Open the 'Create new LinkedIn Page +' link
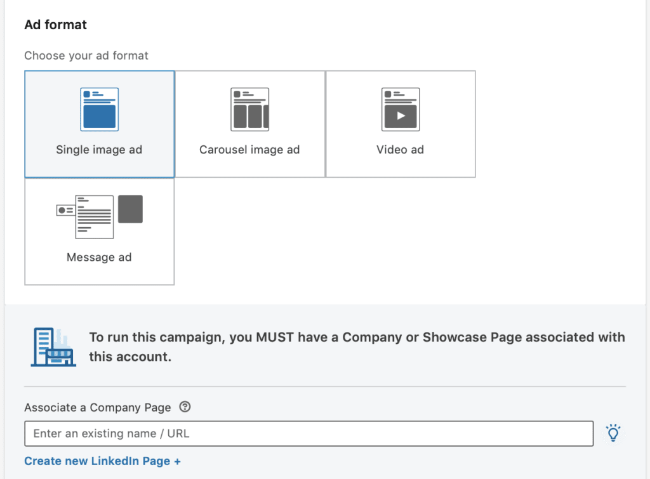 (102, 461)
